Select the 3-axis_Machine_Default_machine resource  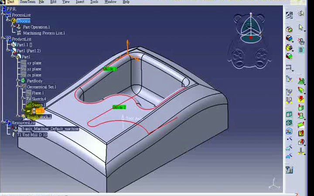[x=50, y=129]
